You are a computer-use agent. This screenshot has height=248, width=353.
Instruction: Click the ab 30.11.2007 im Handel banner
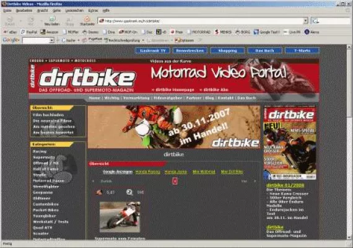point(174,127)
